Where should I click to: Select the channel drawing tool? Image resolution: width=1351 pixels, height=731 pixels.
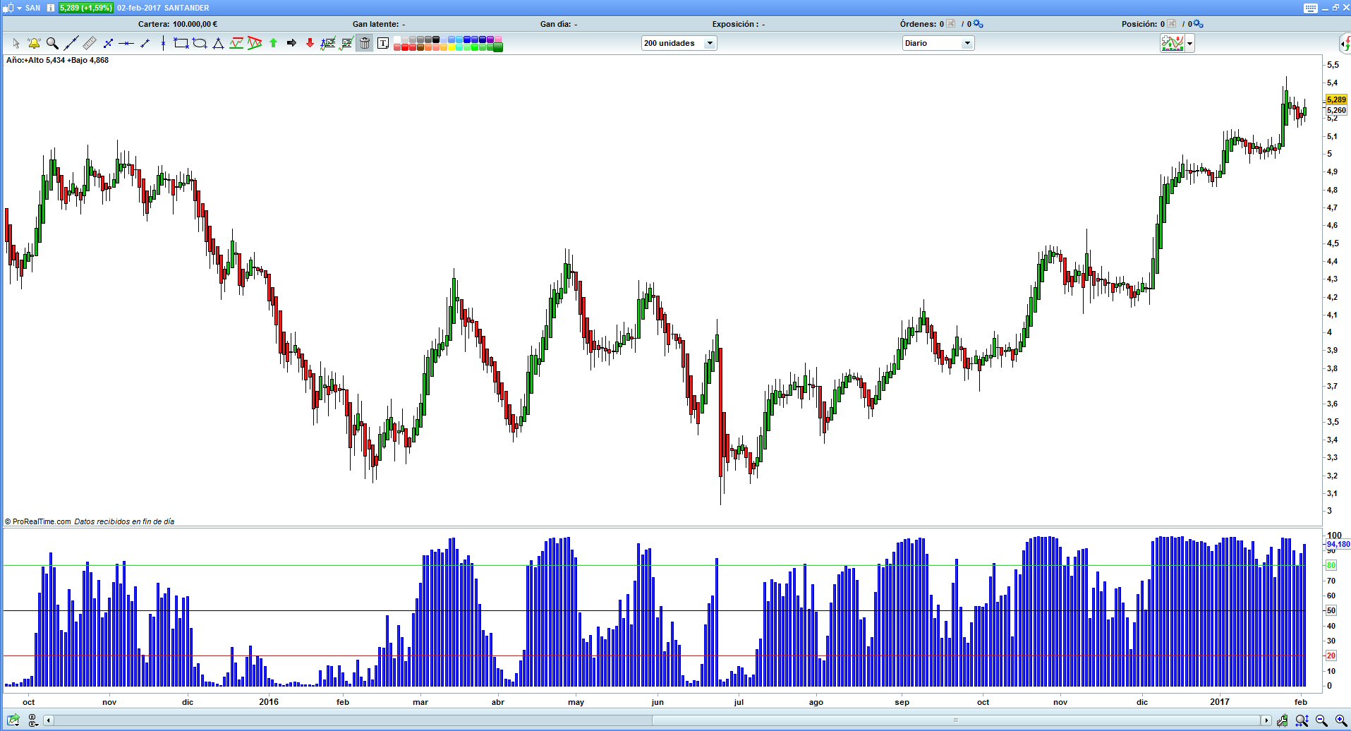236,44
